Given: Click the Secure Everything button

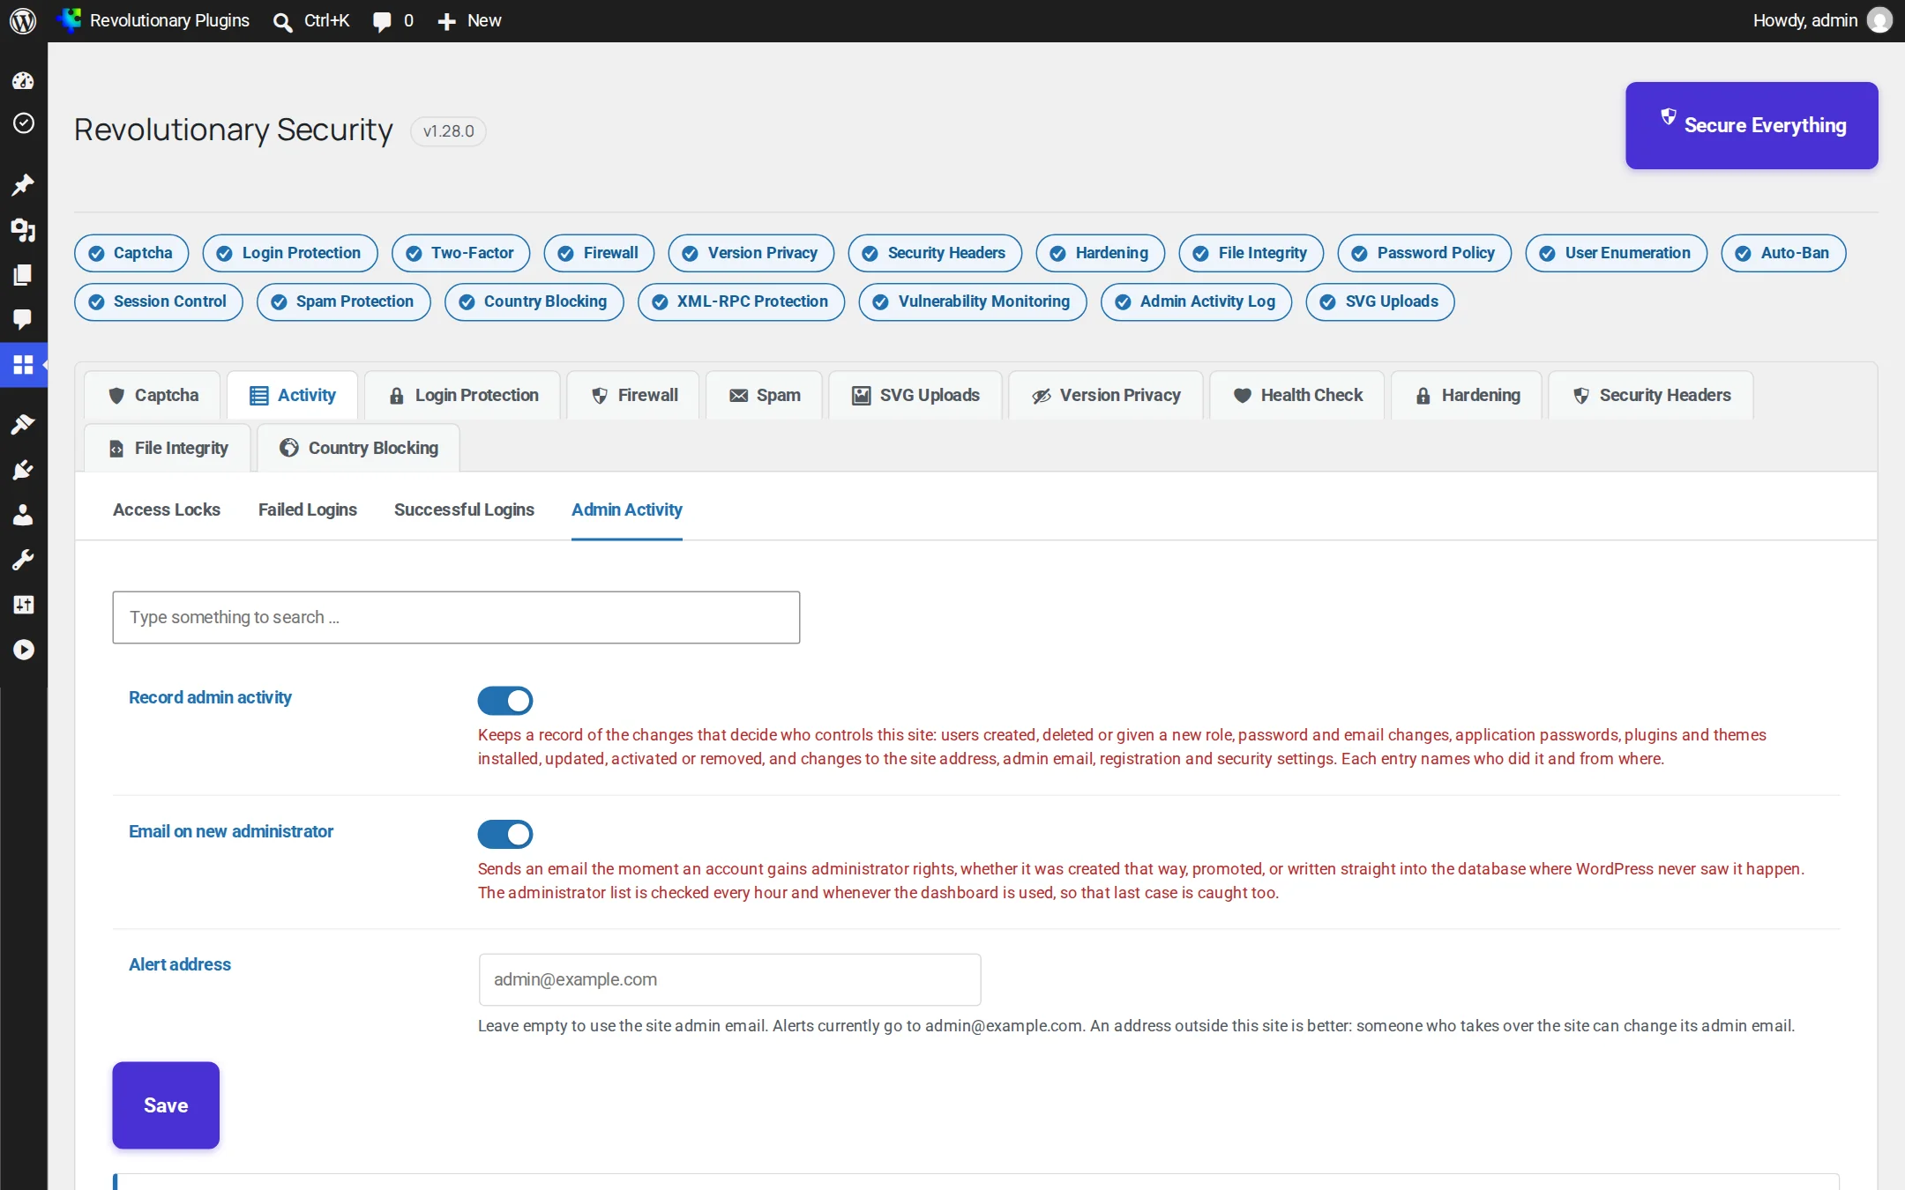Looking at the screenshot, I should pos(1752,125).
